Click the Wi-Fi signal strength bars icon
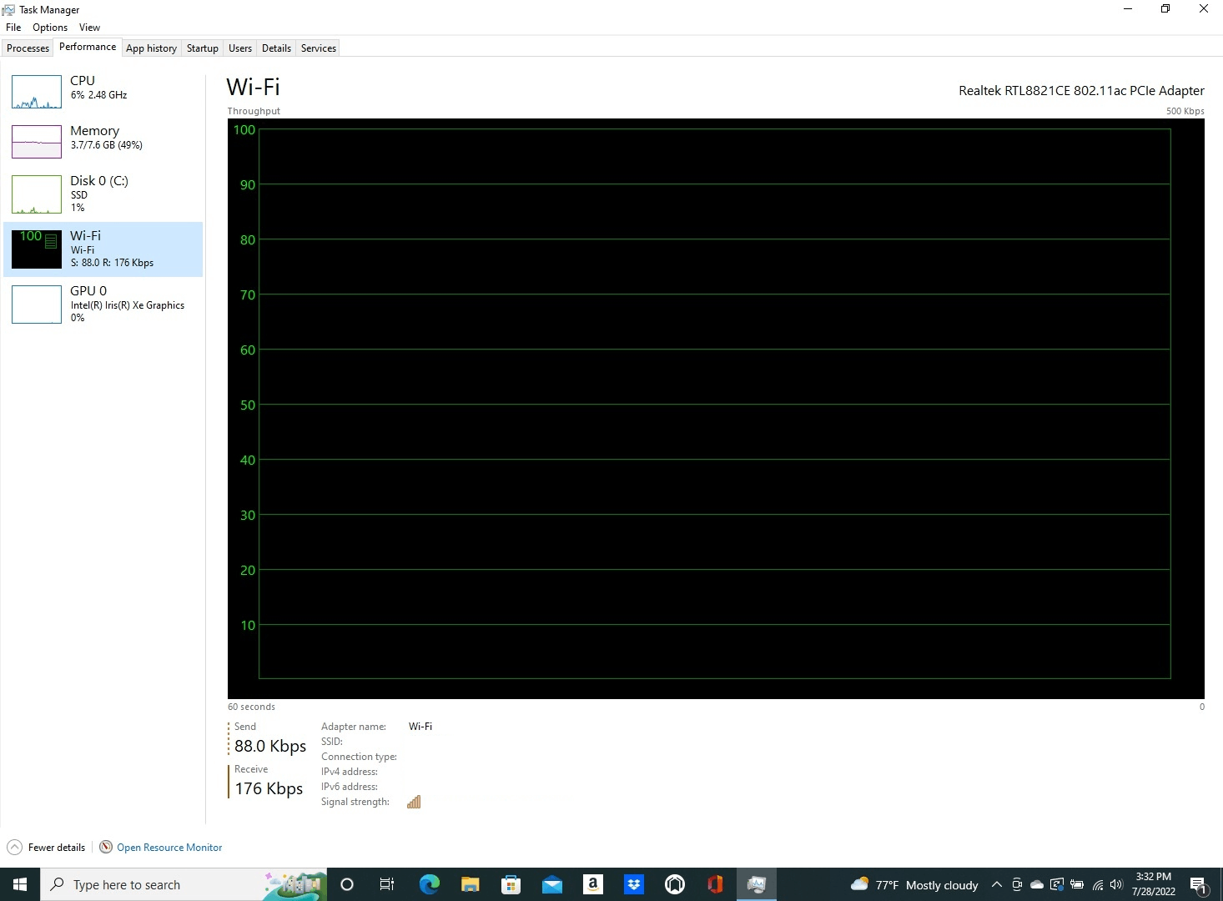 click(414, 802)
